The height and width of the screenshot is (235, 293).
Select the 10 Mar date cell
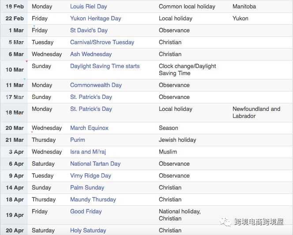(x=14, y=70)
